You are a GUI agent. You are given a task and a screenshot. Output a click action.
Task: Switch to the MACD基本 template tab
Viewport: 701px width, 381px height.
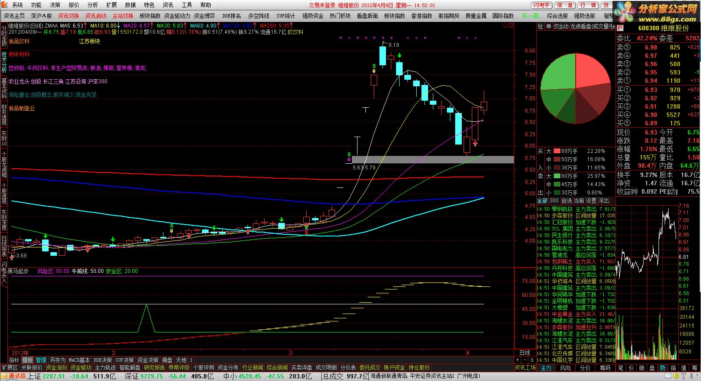coord(79,360)
